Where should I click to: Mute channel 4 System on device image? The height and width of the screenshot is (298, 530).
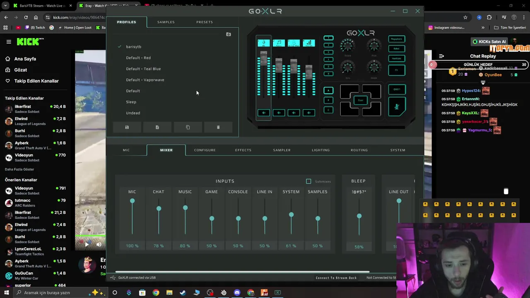point(308,113)
